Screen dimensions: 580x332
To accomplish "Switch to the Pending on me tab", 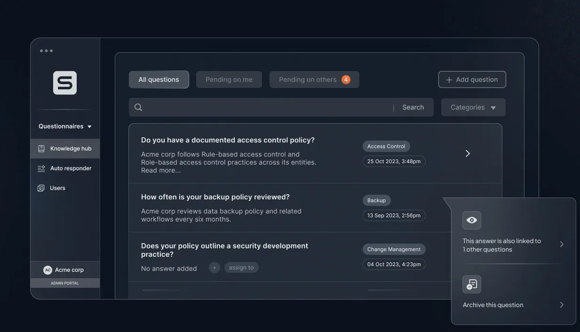I will [229, 79].
